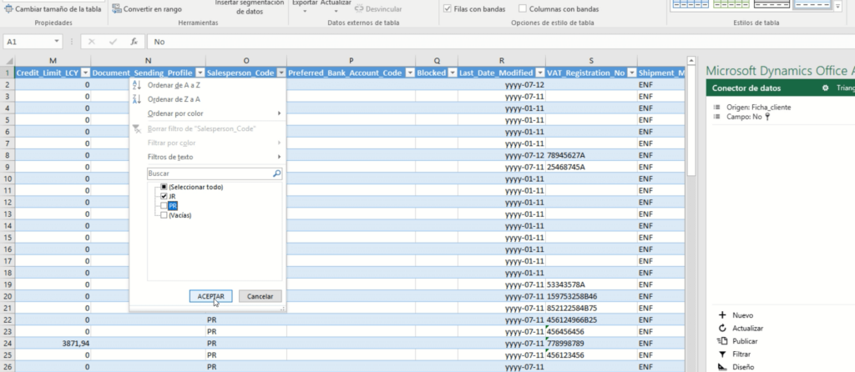Screen dimensions: 855x372
Task: Check the PR filter checkbox
Action: (164, 205)
